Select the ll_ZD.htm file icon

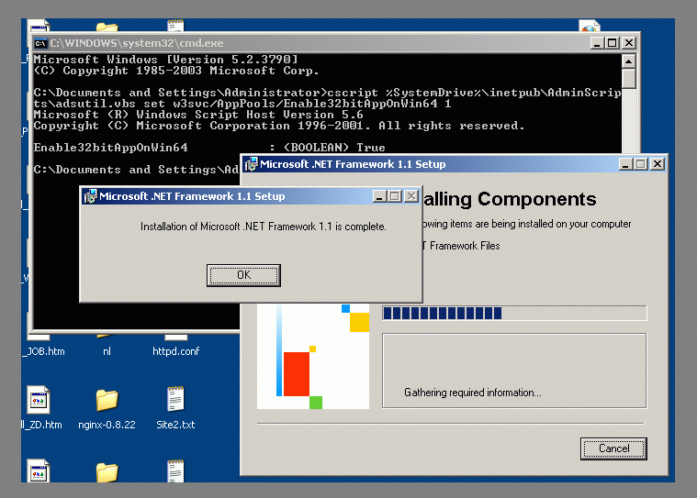(x=39, y=400)
